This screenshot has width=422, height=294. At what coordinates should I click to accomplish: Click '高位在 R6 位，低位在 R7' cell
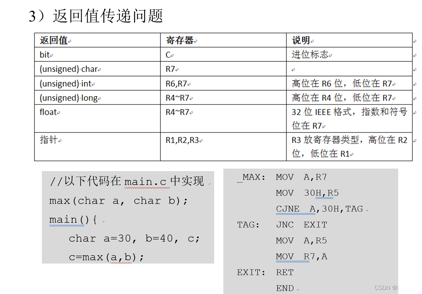349,83
